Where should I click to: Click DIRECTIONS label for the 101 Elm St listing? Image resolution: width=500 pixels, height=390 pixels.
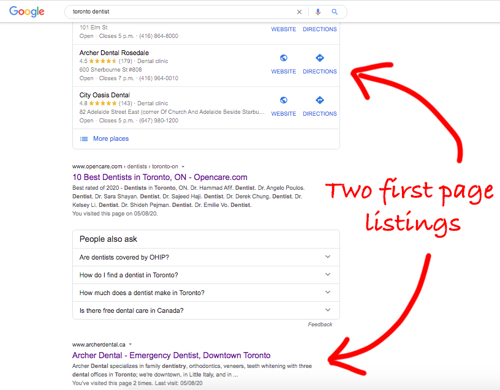320,29
